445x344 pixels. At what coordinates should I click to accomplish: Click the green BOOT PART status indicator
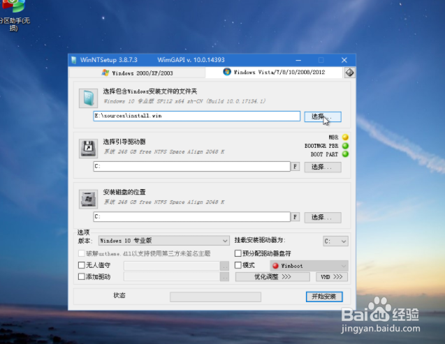tap(345, 154)
